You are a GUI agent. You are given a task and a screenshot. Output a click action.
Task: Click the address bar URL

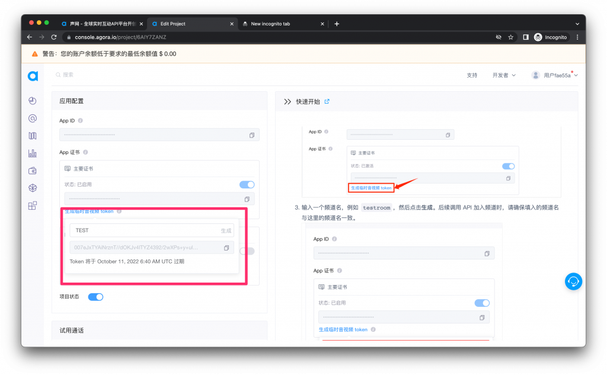pyautogui.click(x=120, y=37)
